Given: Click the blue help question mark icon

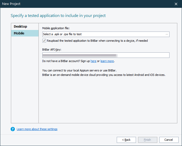Looking at the screenshot, I should (x=13, y=129).
